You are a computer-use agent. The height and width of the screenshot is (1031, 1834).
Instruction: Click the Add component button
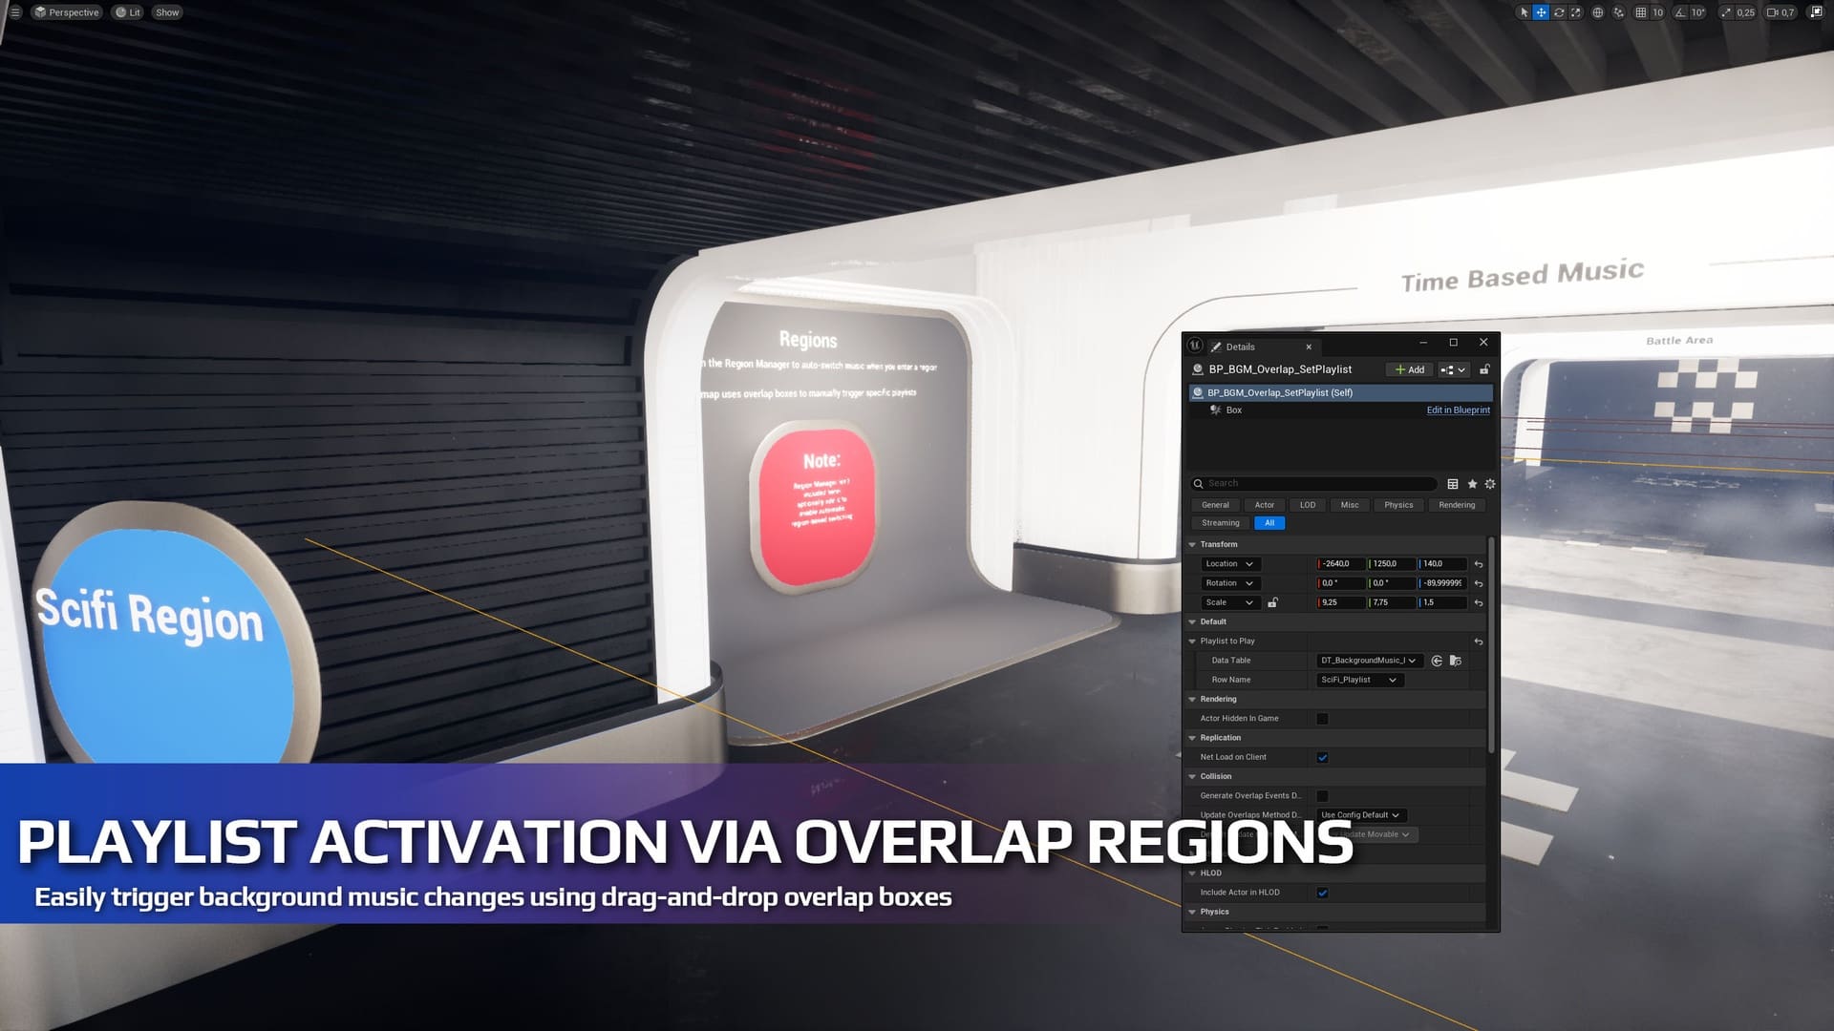[1410, 369]
